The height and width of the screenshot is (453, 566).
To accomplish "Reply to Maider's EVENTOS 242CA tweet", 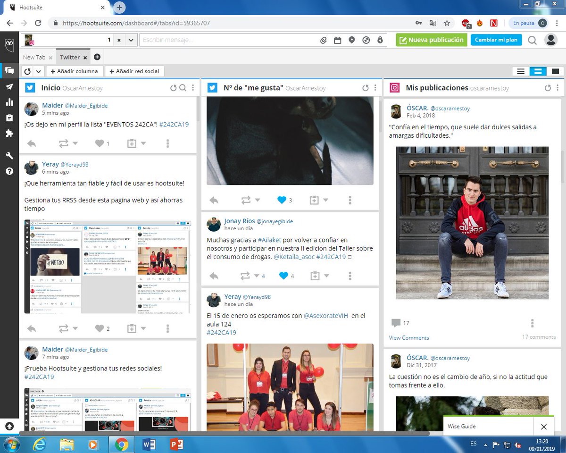I will 32,143.
